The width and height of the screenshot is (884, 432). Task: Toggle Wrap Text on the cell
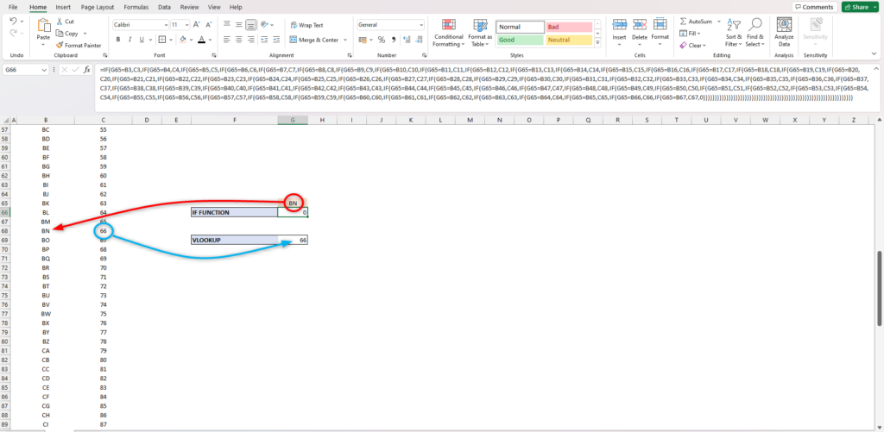point(306,25)
